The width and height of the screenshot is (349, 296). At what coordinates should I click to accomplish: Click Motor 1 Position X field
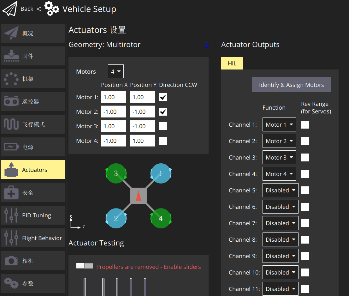click(114, 97)
